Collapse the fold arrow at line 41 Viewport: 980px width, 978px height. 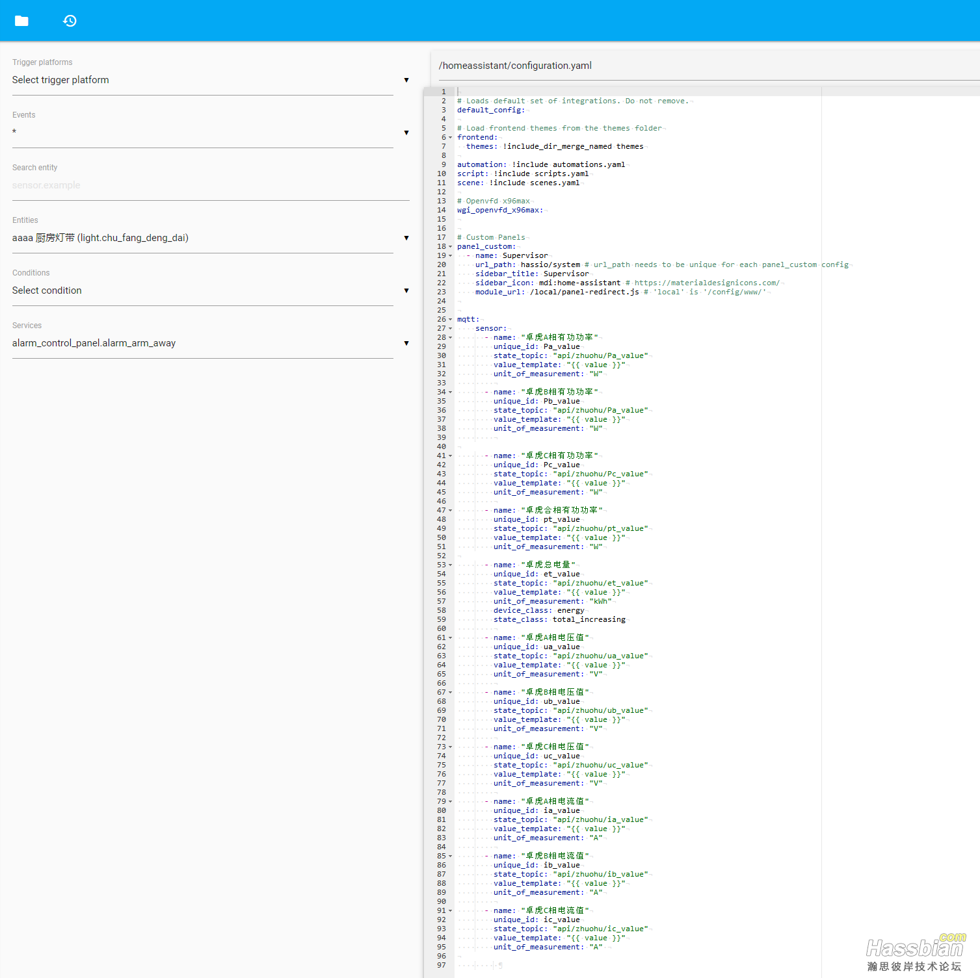(451, 456)
